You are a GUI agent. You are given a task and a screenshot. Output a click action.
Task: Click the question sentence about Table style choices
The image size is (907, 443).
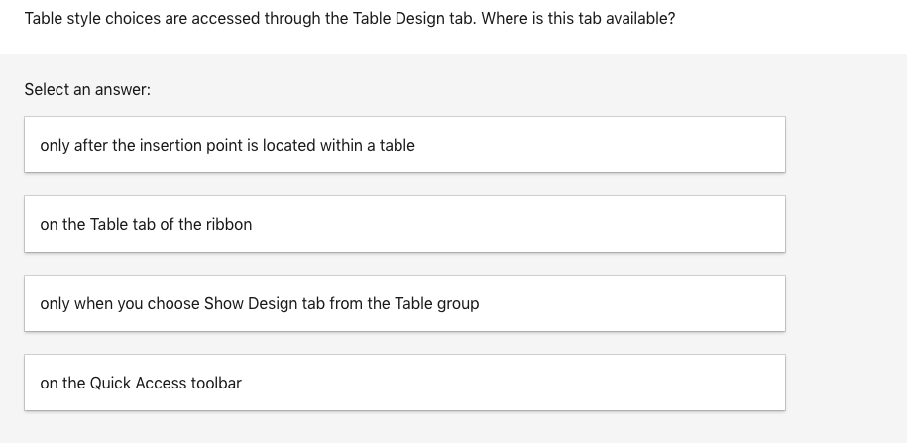click(349, 19)
